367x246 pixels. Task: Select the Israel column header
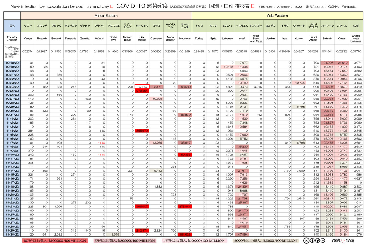point(242,39)
